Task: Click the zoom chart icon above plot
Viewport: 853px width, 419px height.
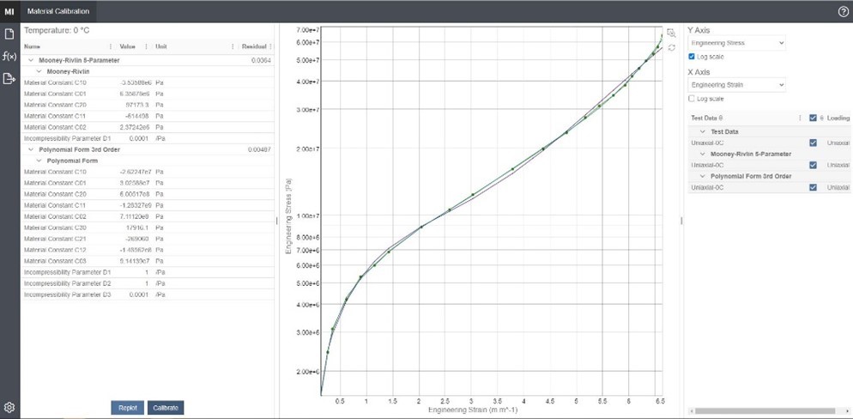Action: click(x=671, y=33)
